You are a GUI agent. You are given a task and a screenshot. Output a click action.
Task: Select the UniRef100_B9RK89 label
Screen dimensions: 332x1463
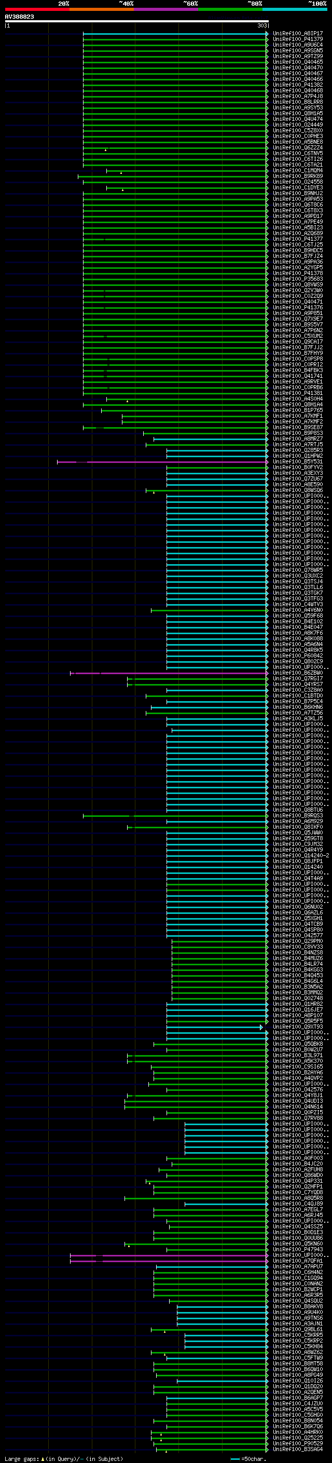coord(298,176)
